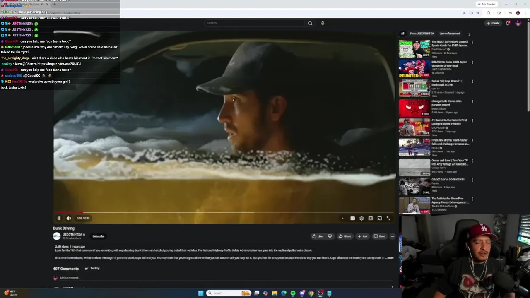Click Ask Gemini in the browser
The image size is (530, 298).
pos(487,4)
